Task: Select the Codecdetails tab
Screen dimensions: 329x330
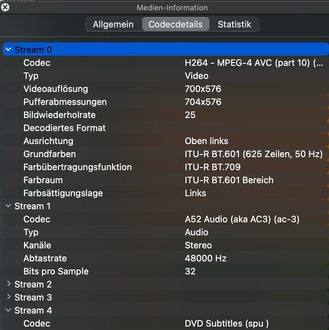Action: tap(175, 24)
